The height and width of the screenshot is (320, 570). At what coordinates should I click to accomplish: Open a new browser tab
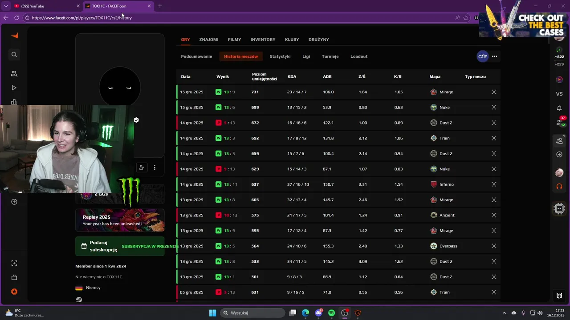tap(160, 6)
